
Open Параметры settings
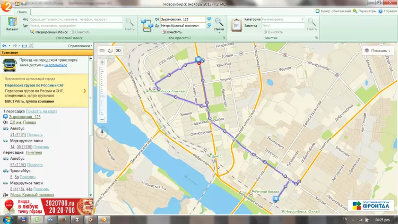coord(365,11)
